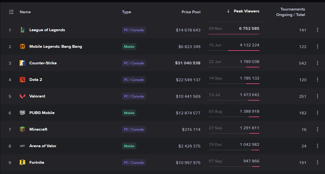Click the Counter-Strike game icon
The height and width of the screenshot is (174, 325).
(22, 63)
